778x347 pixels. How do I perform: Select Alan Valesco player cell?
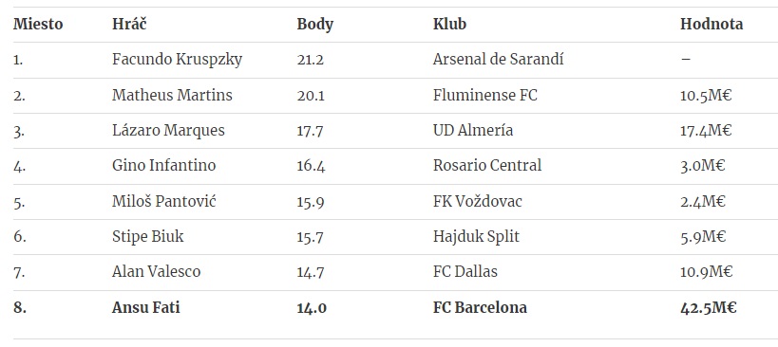(157, 272)
